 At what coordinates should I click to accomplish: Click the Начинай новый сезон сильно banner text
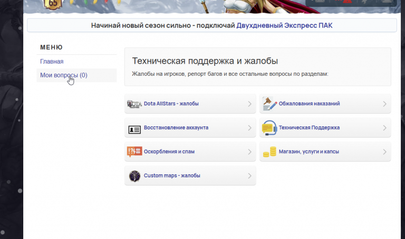[163, 25]
